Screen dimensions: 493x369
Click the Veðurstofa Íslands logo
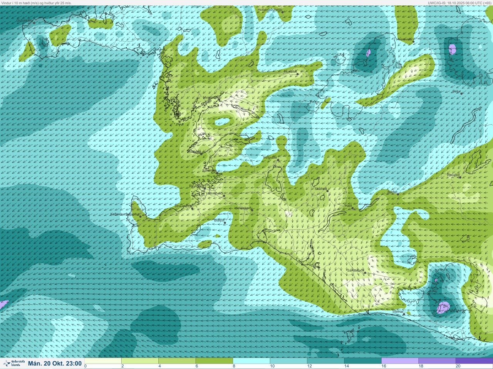point(13,363)
